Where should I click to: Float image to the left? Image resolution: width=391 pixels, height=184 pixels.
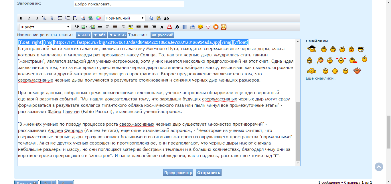(x=84, y=27)
